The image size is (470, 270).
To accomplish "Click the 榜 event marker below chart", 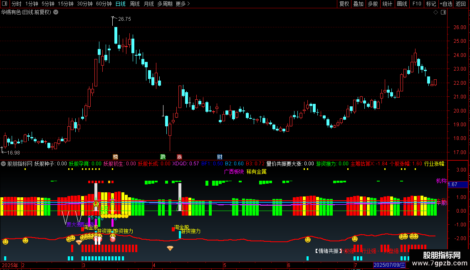I will (115, 157).
